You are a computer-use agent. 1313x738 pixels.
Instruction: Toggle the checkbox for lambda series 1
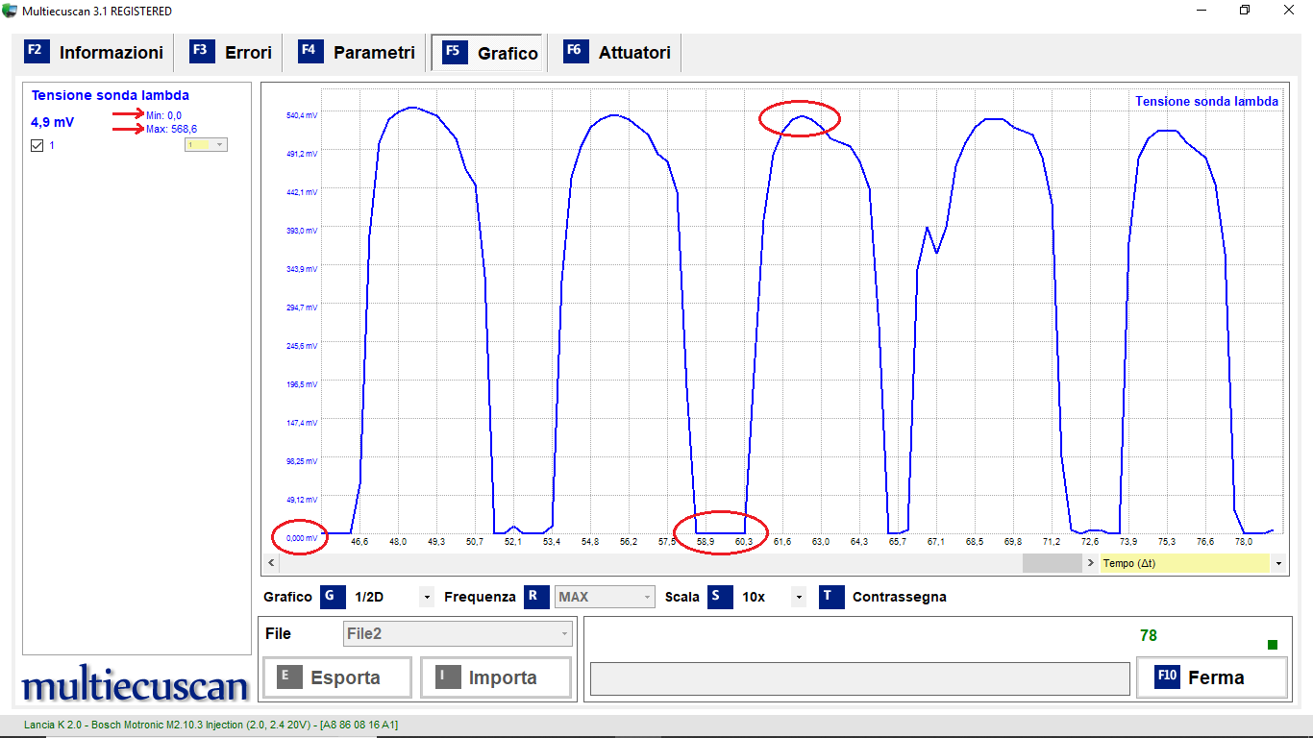coord(37,145)
